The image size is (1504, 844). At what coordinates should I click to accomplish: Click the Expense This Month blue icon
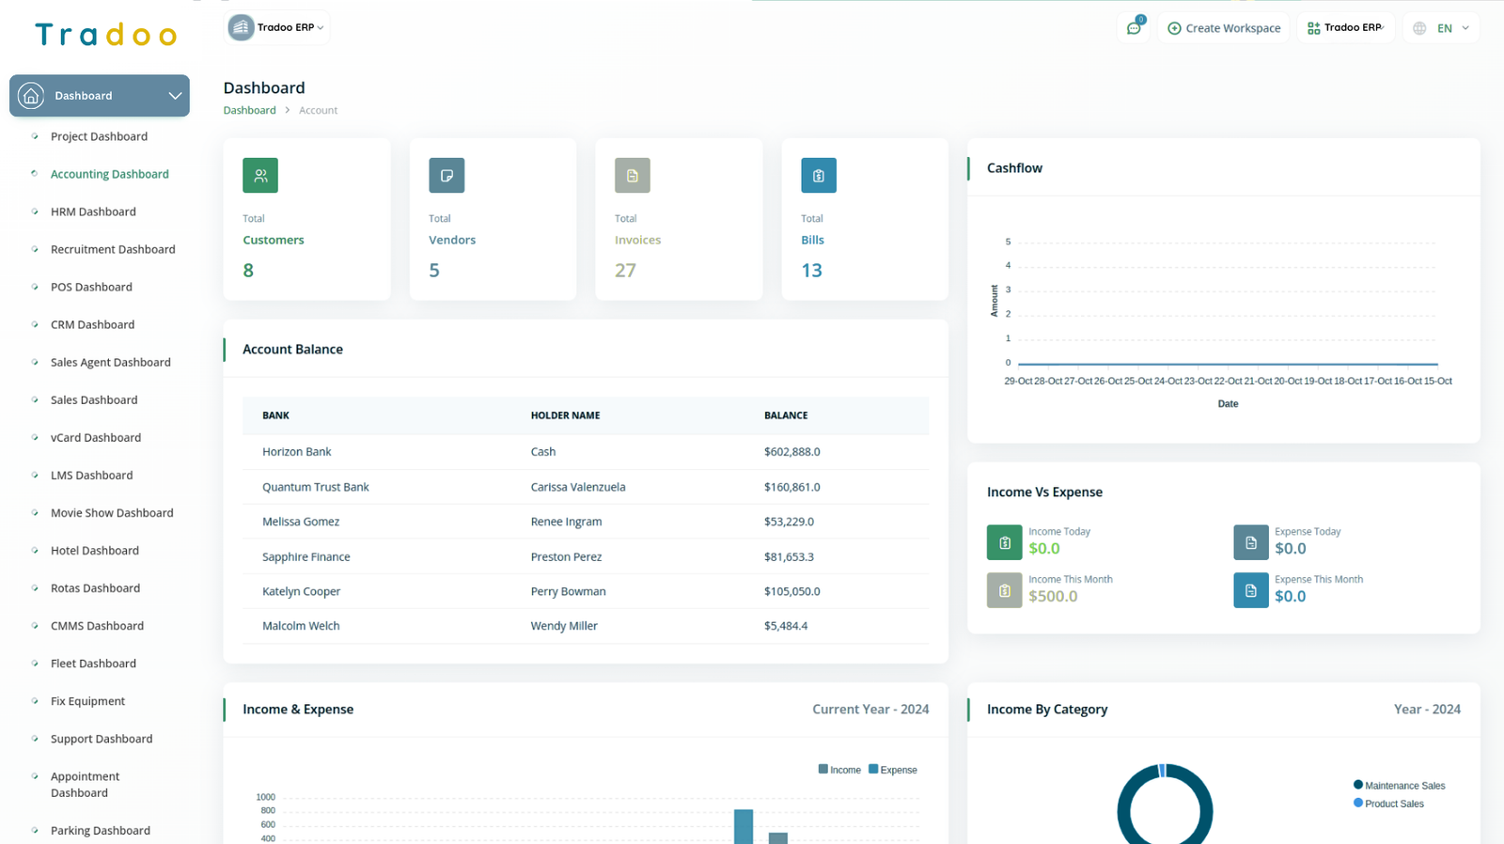click(x=1250, y=590)
